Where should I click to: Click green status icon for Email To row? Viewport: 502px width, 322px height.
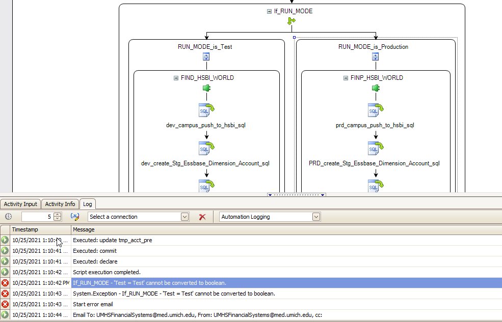tap(5, 315)
